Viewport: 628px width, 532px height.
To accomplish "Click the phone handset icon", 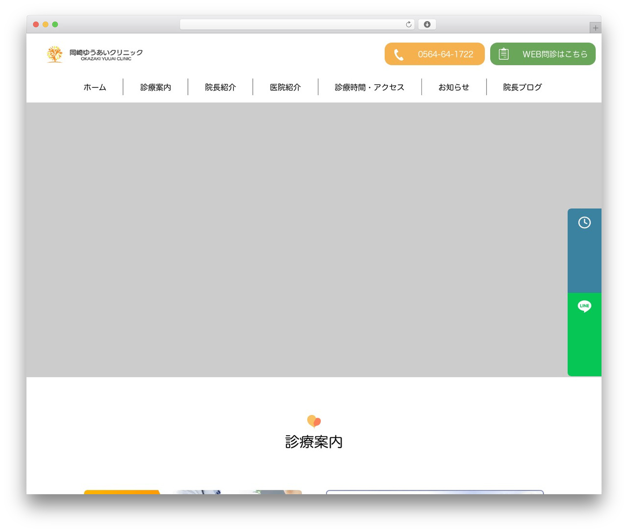I will click(399, 54).
